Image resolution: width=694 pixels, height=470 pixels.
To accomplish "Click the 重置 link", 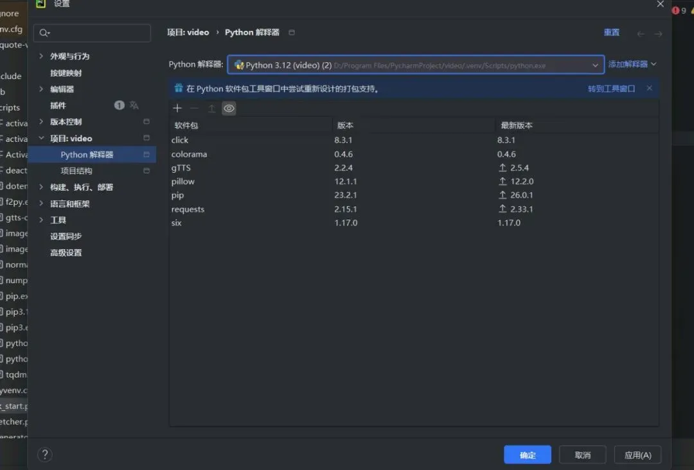I will click(x=612, y=32).
